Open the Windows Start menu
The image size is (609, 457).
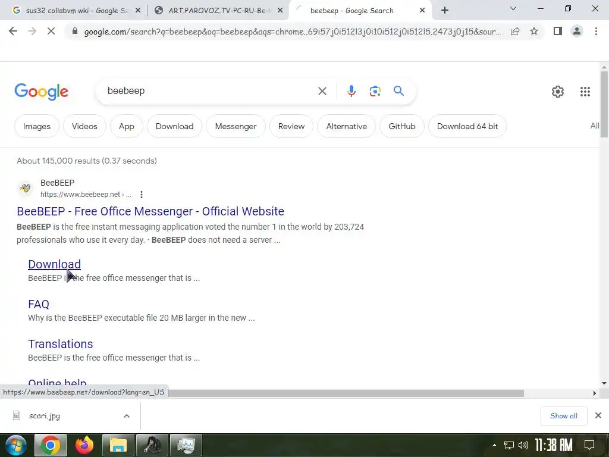click(16, 445)
